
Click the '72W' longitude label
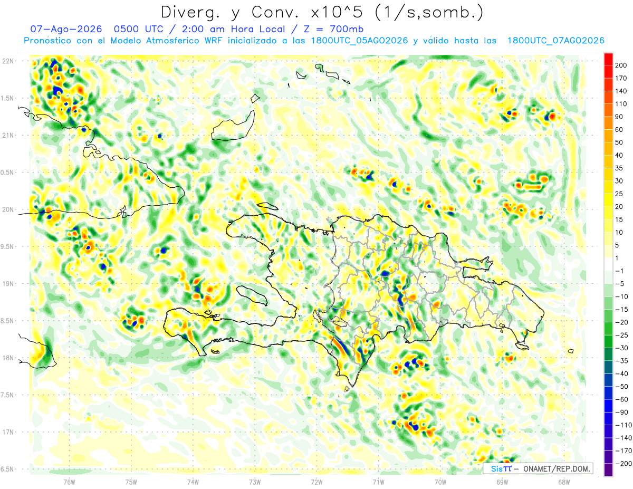[316, 482]
